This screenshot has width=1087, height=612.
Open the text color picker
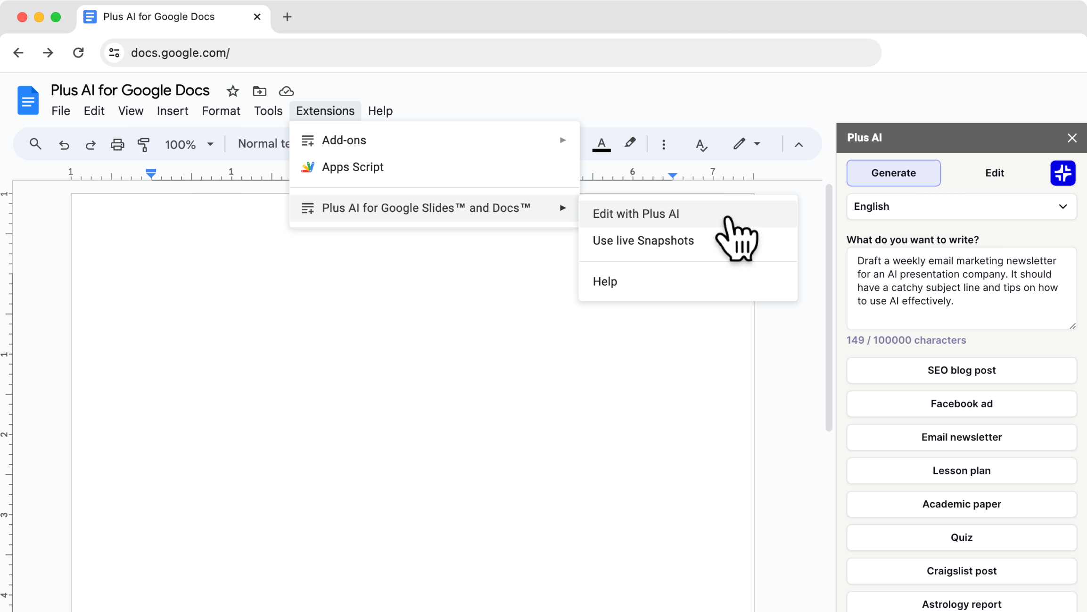[601, 144]
